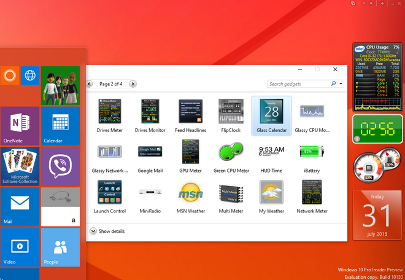Click the red calendar gadget showing 31
Viewport: 405px width, 280px height.
(x=377, y=215)
